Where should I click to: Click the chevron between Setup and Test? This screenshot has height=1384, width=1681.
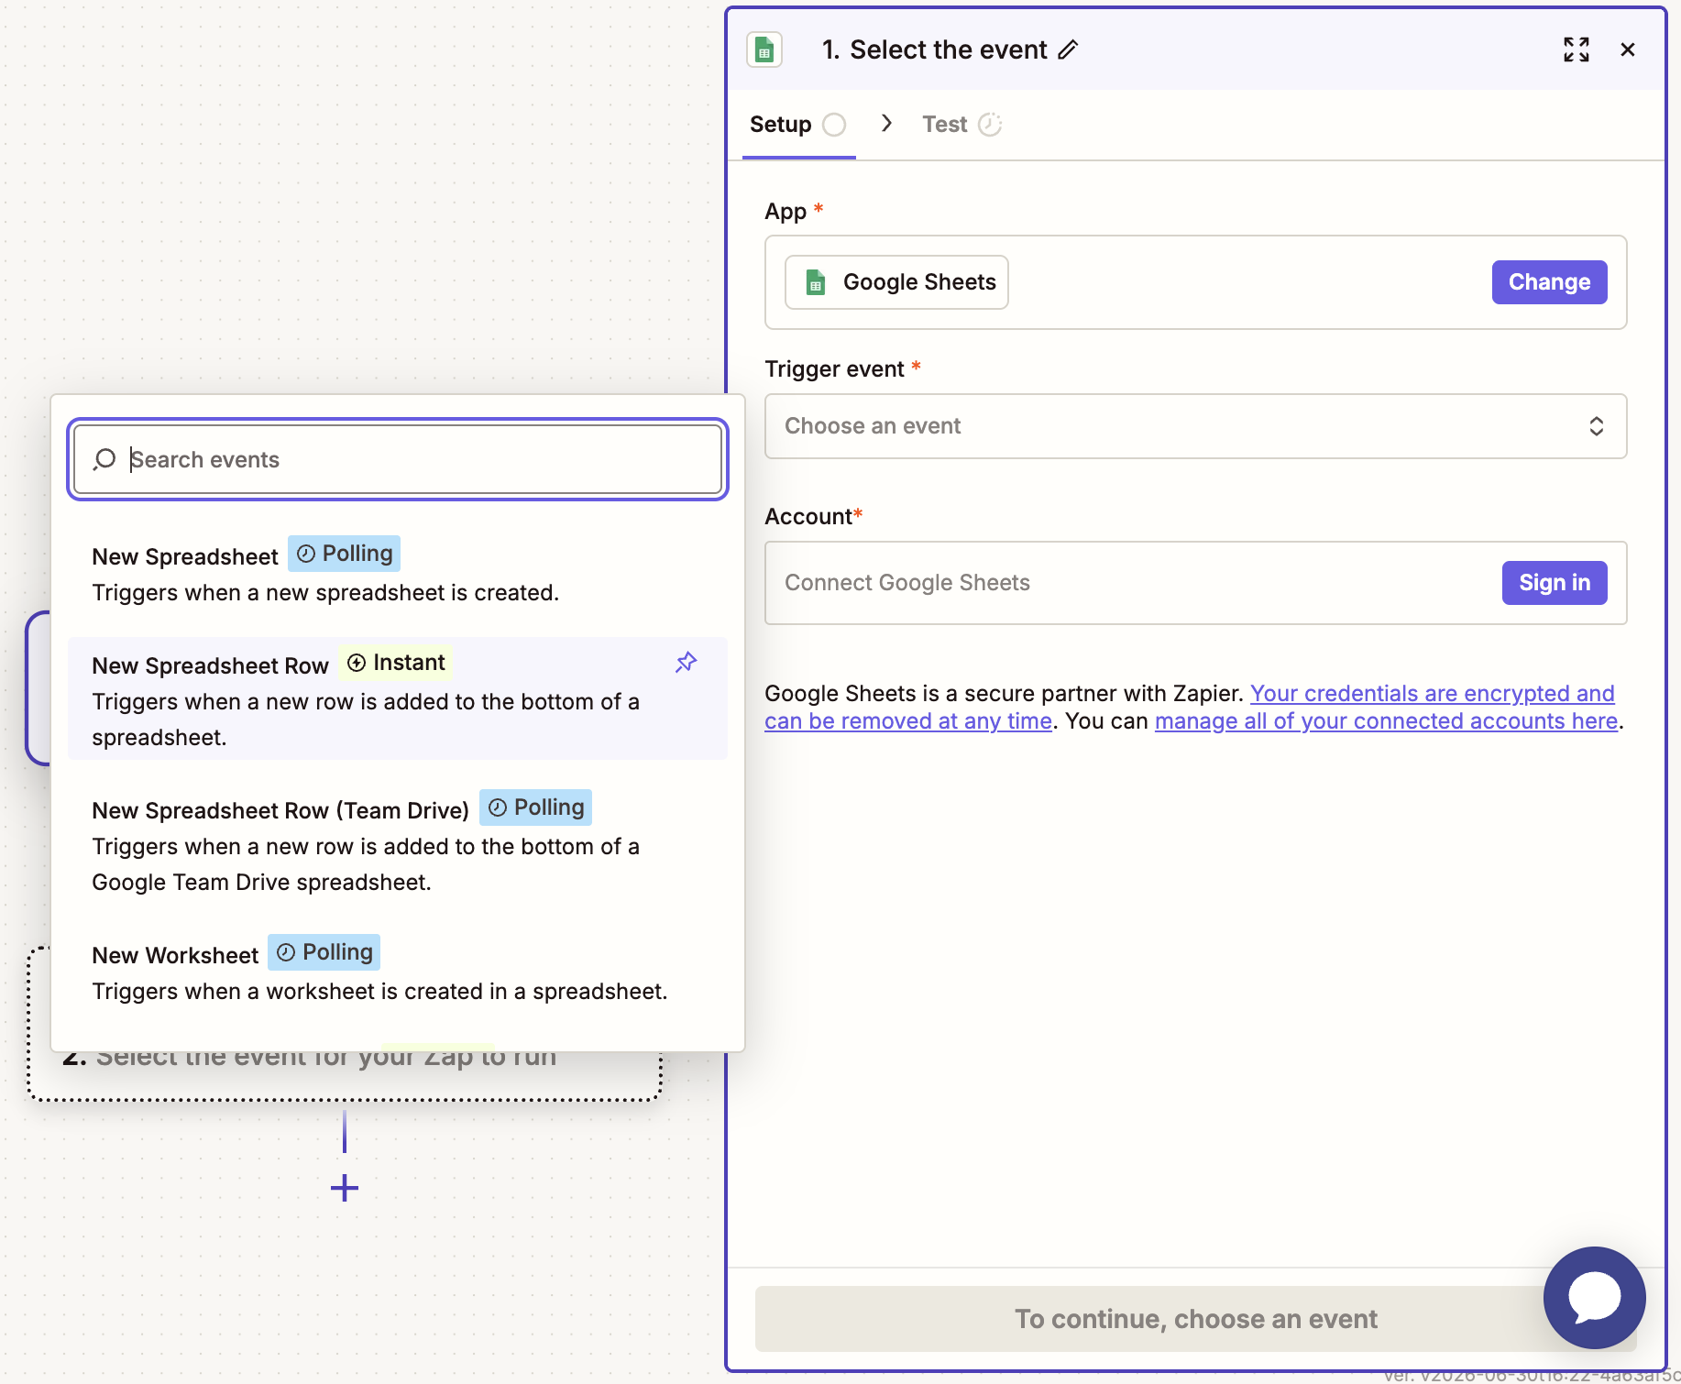tap(886, 124)
